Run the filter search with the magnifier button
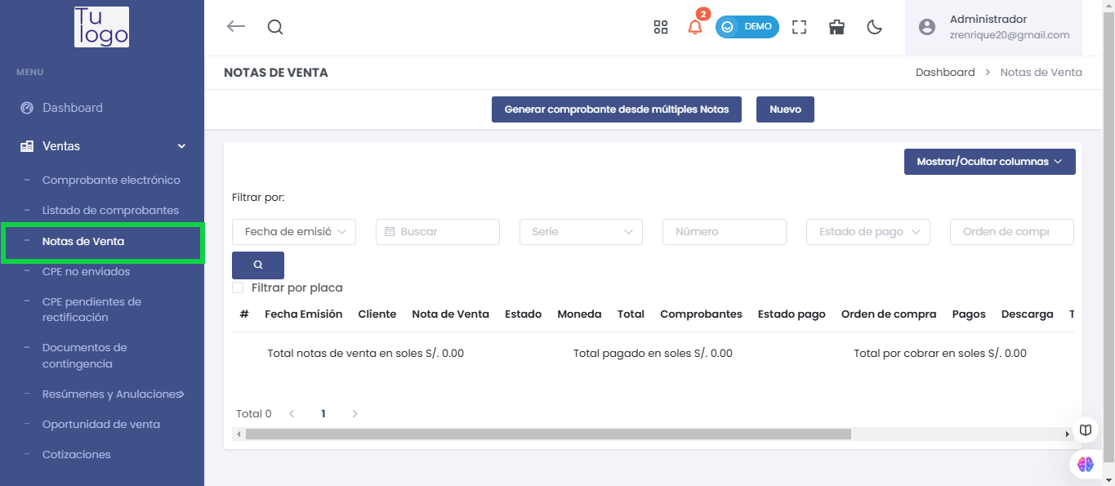Viewport: 1115px width, 486px height. 257,265
